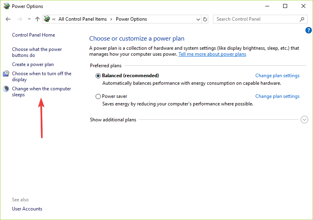Select the Power saver radio button
Image resolution: width=313 pixels, height=220 pixels.
coord(98,97)
